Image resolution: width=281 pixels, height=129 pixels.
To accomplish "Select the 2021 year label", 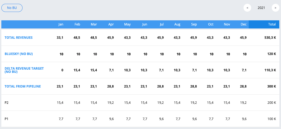I will point(261,8).
